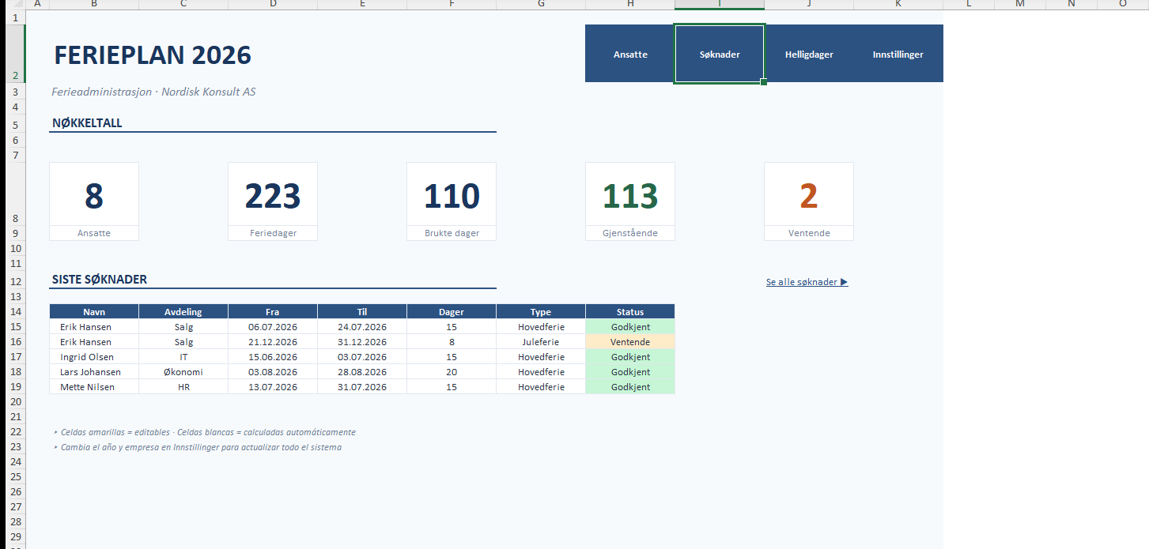Follow the 'Se alle søknader' link

tap(807, 282)
